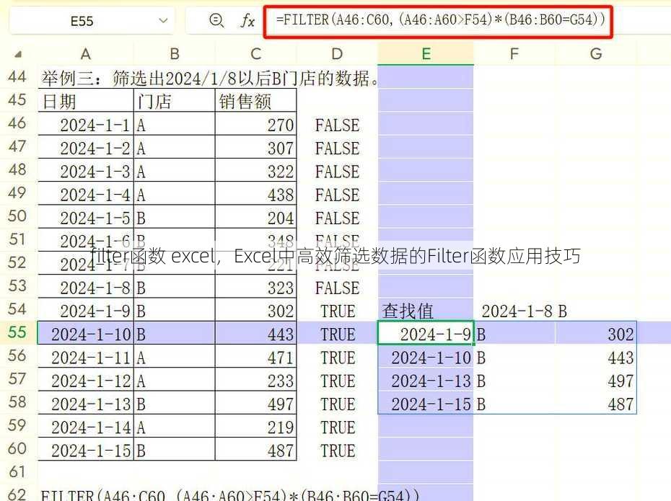The width and height of the screenshot is (671, 501).
Task: Click cell with 举例三 description text
Action: [x=210, y=79]
